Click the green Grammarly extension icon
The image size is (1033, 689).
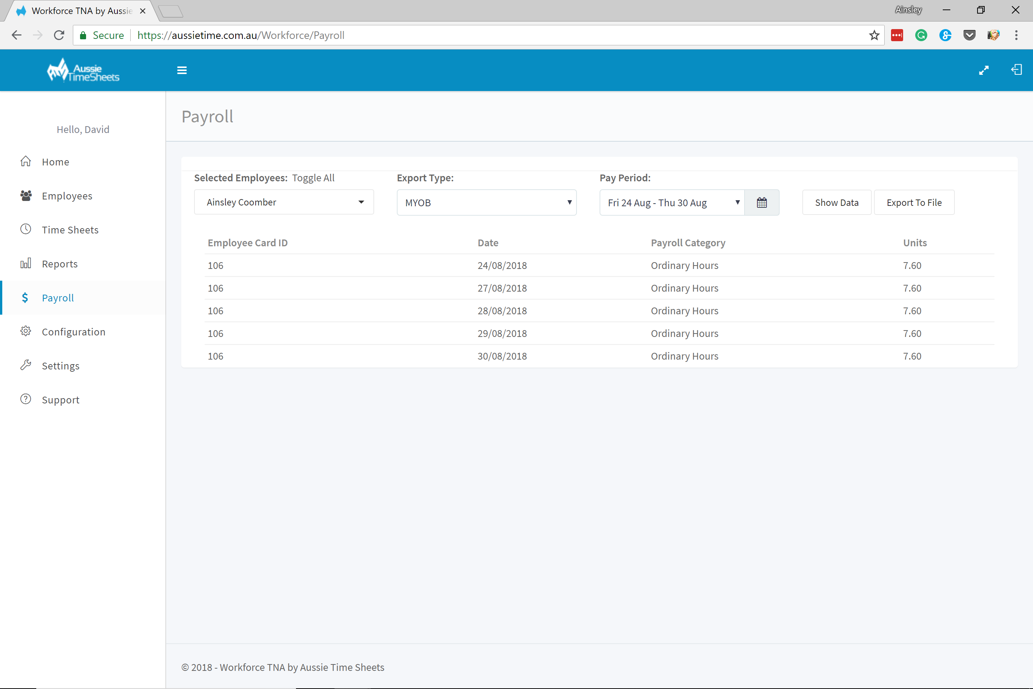[921, 35]
